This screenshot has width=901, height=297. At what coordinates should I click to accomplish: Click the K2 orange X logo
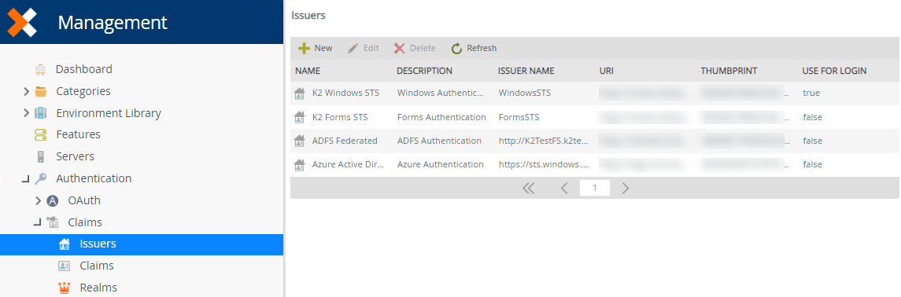pyautogui.click(x=22, y=22)
